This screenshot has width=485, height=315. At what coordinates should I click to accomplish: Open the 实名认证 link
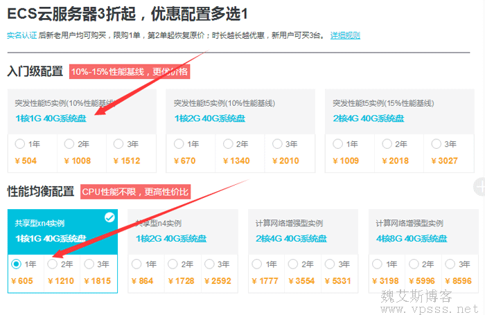click(x=21, y=35)
